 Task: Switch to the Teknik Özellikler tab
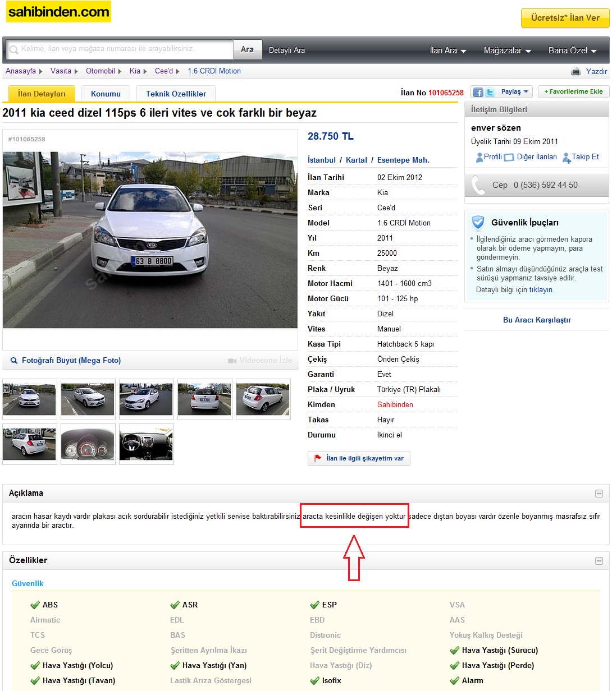[176, 94]
